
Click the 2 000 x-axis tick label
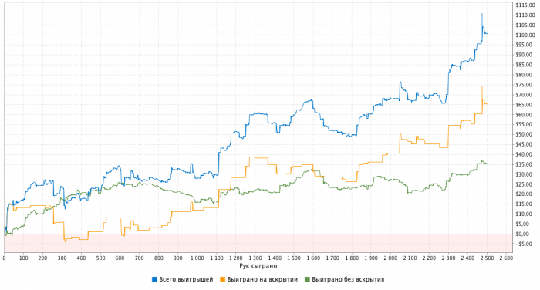click(x=390, y=258)
